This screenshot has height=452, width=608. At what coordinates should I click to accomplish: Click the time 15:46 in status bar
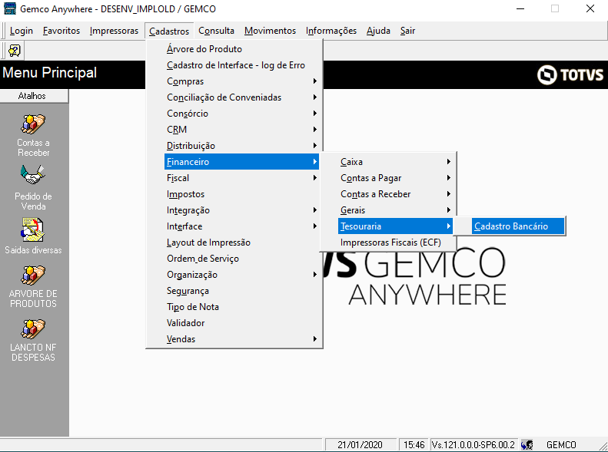click(414, 445)
